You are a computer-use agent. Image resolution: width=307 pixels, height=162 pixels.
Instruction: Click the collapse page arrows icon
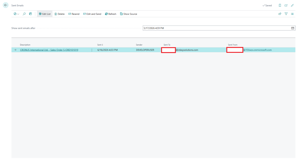[292, 5]
